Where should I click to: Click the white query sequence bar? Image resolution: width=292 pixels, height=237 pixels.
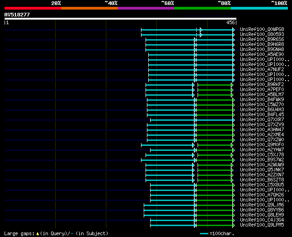(120, 19)
